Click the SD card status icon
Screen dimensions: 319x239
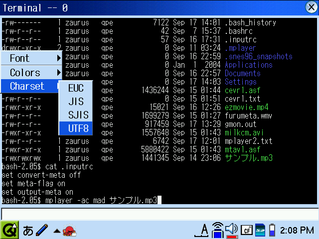click(260, 230)
